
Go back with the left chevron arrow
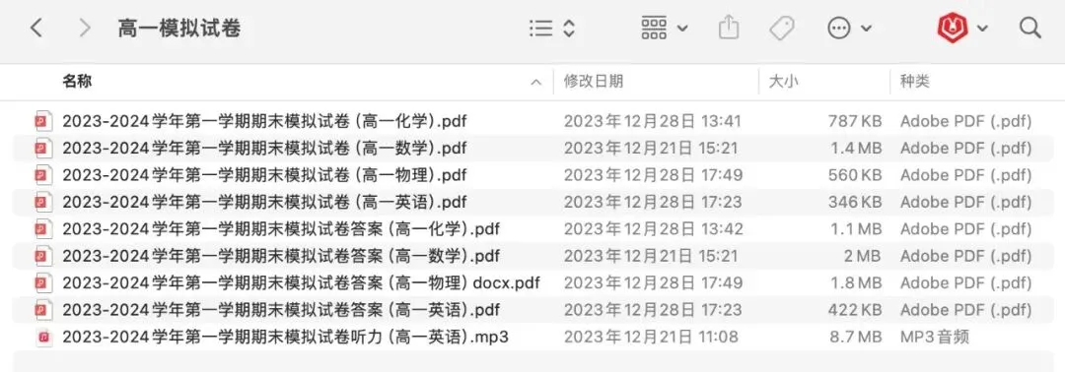point(36,28)
